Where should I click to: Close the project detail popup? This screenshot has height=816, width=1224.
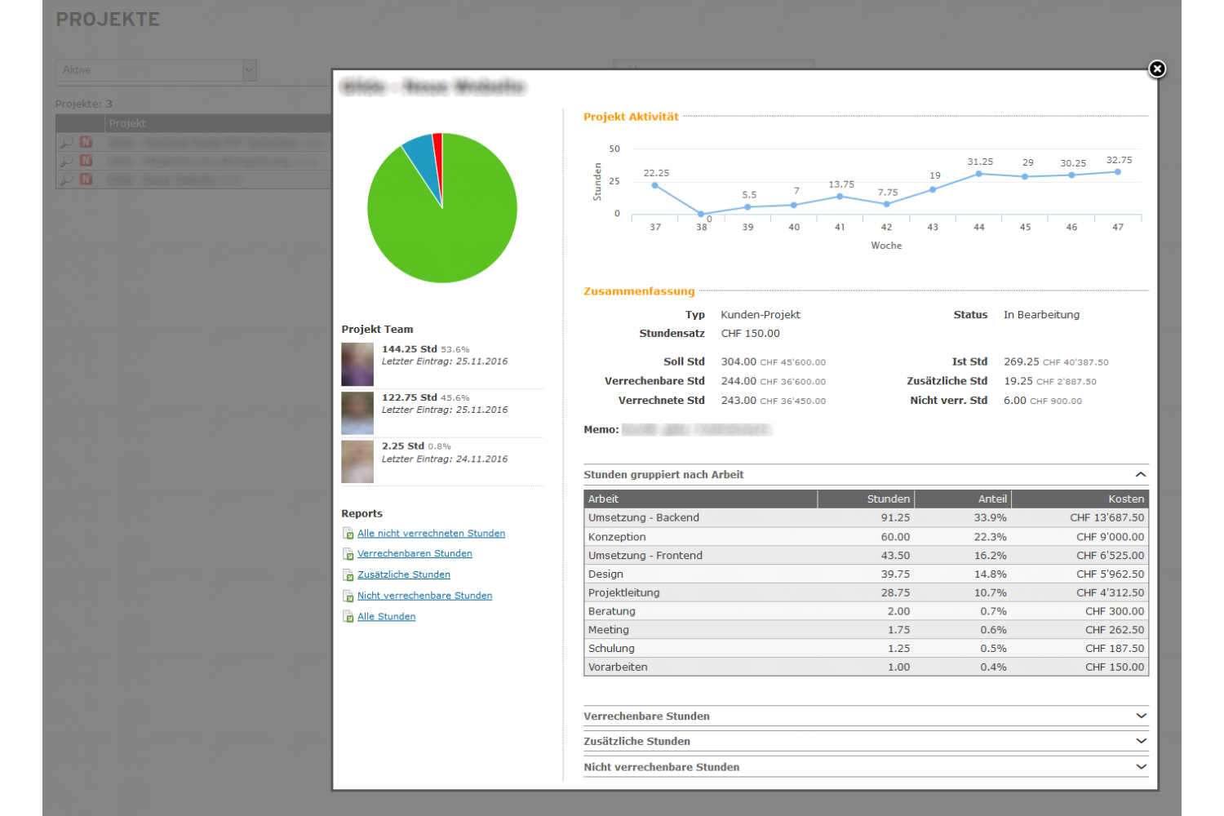click(1156, 69)
